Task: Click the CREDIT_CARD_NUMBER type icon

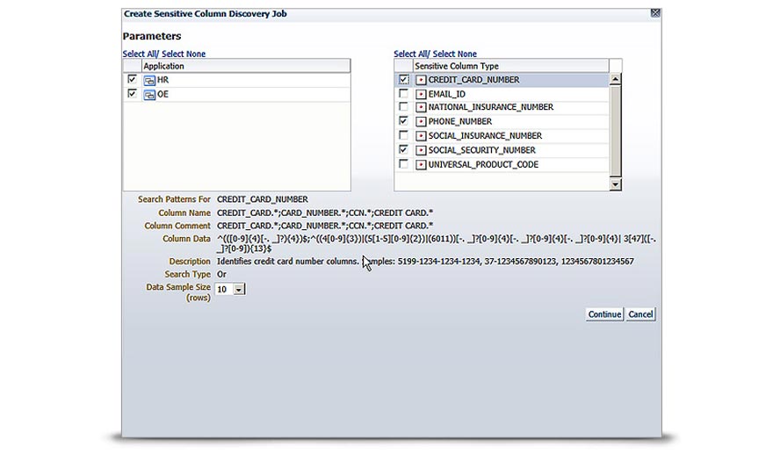Action: point(421,80)
